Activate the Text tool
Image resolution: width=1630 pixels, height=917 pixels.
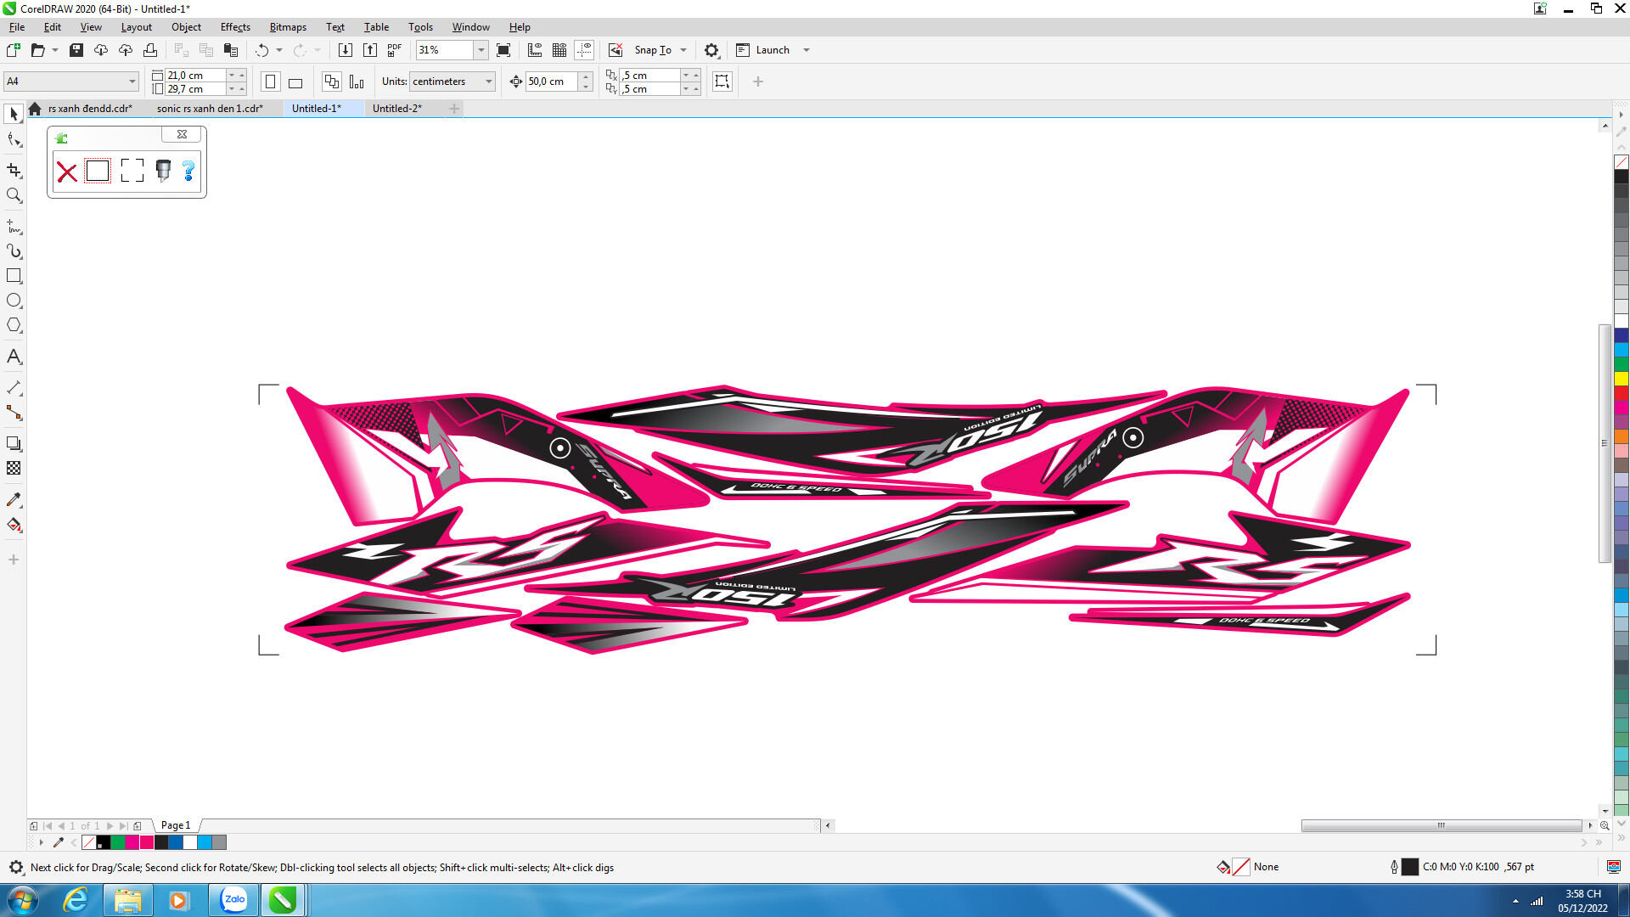tap(14, 357)
